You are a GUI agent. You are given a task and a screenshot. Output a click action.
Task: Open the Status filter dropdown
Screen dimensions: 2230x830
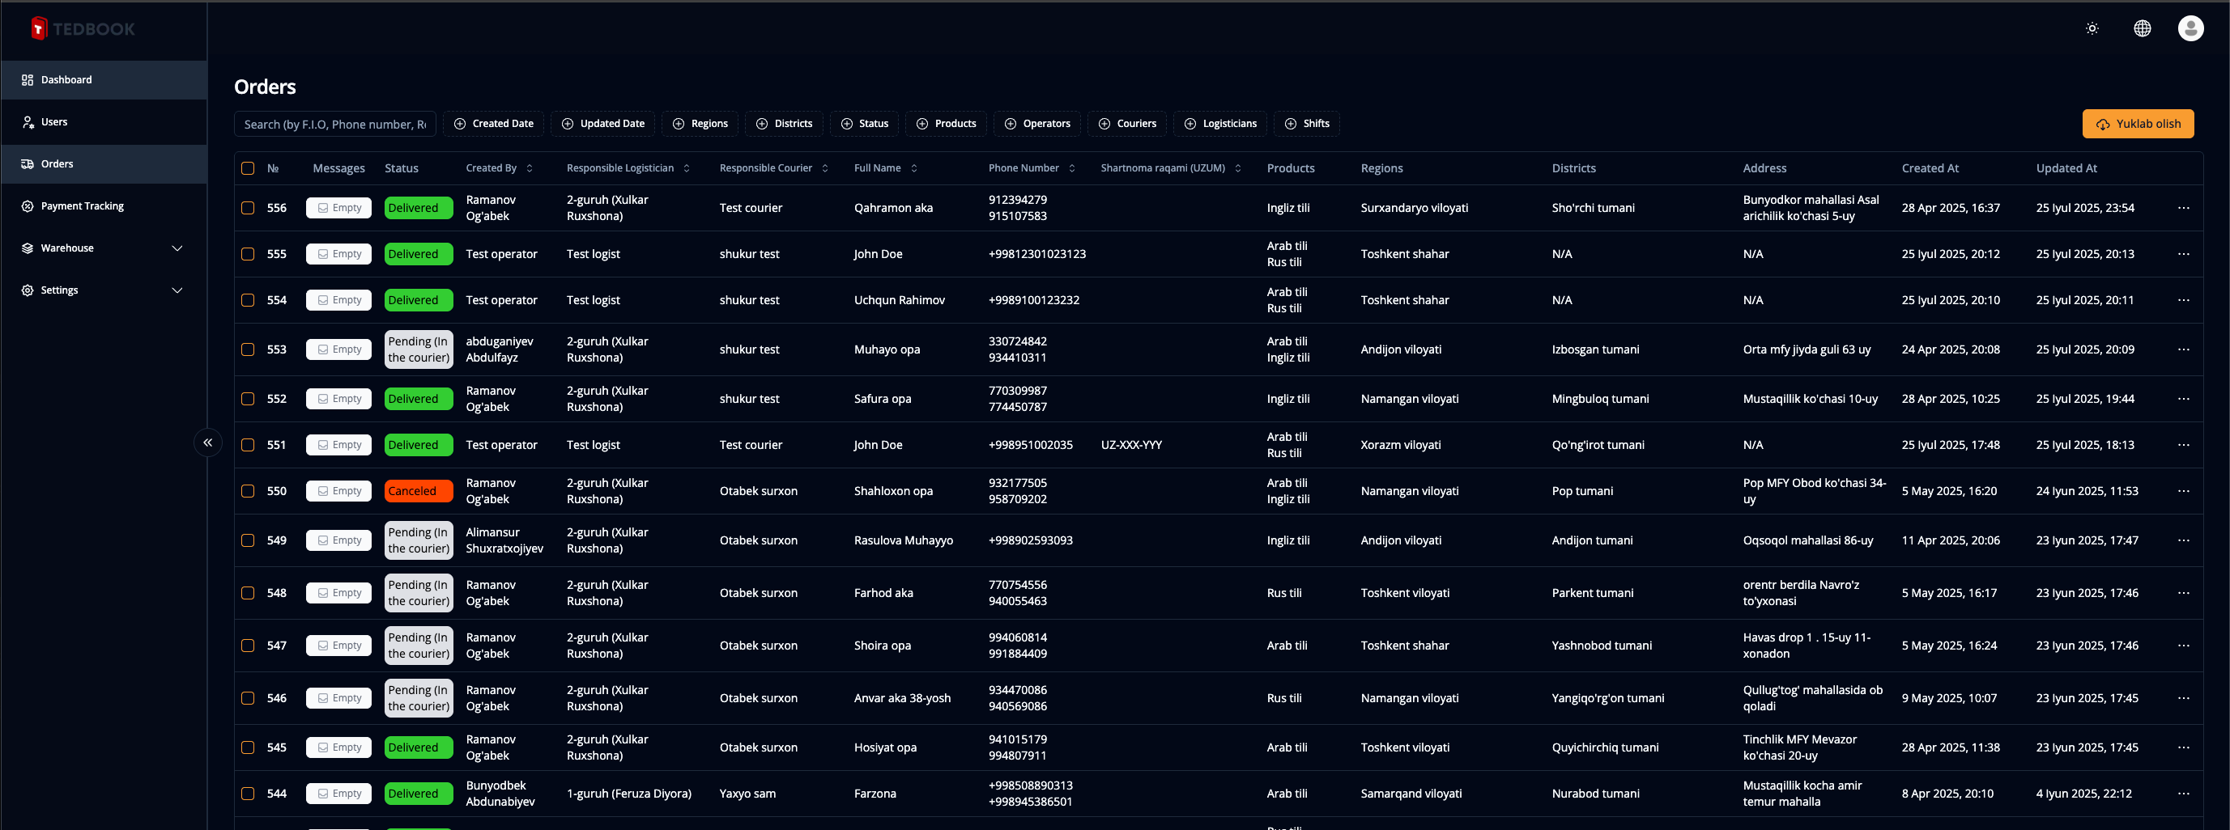pyautogui.click(x=864, y=124)
